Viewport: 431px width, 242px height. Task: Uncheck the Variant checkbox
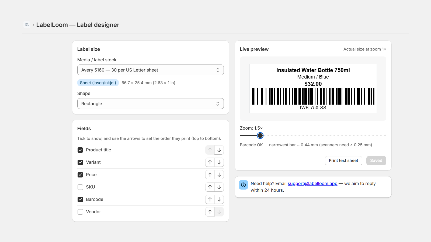[80, 162]
